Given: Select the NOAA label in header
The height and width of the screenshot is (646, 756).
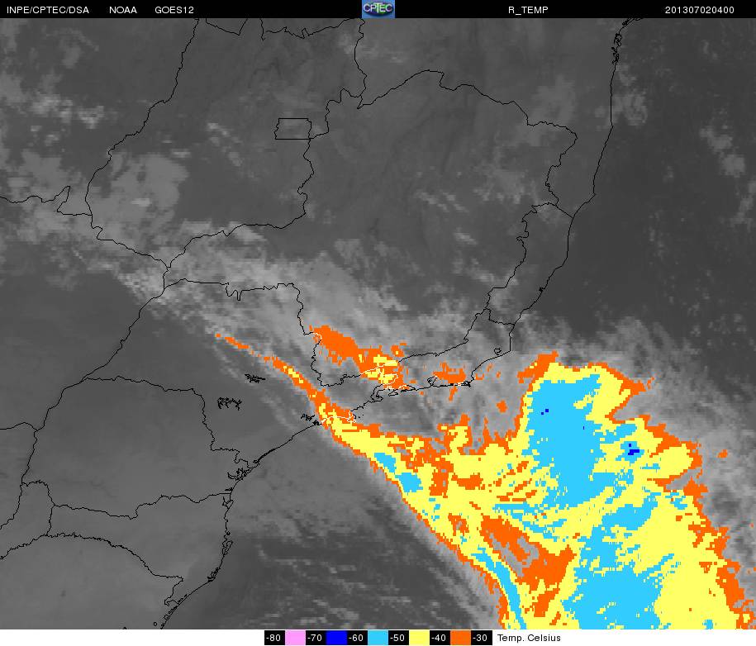Looking at the screenshot, I should point(123,10).
